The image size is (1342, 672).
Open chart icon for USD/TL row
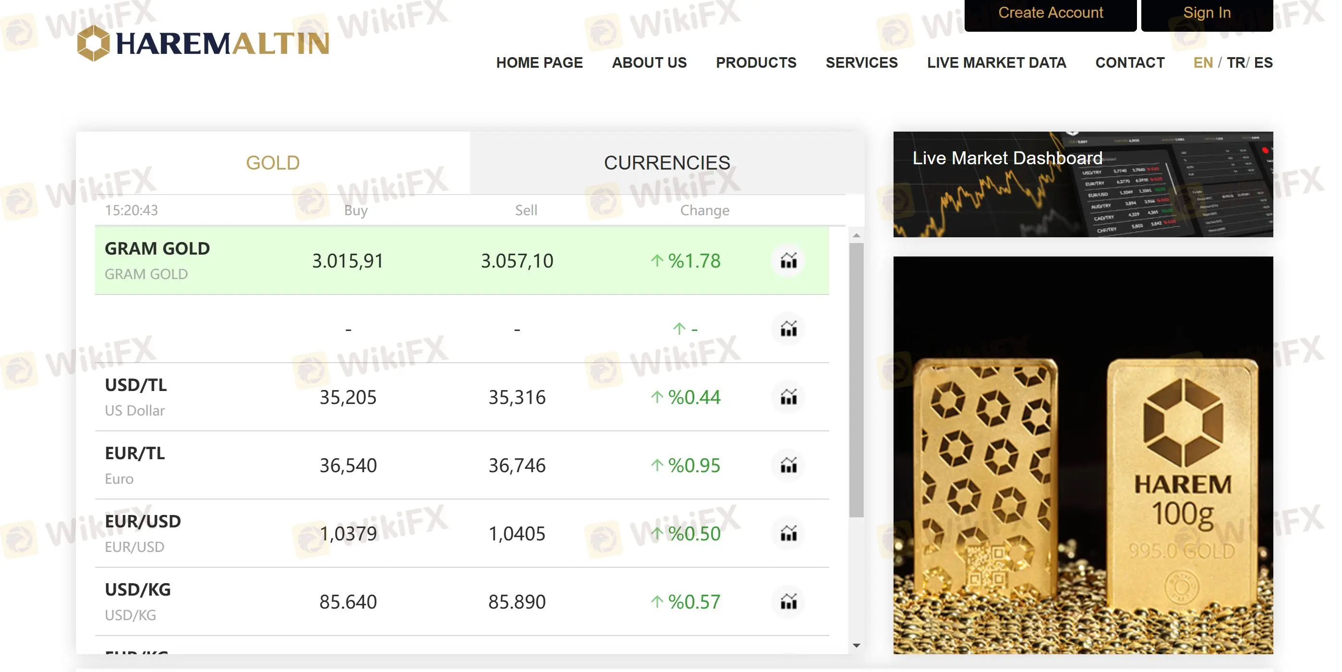pos(788,397)
